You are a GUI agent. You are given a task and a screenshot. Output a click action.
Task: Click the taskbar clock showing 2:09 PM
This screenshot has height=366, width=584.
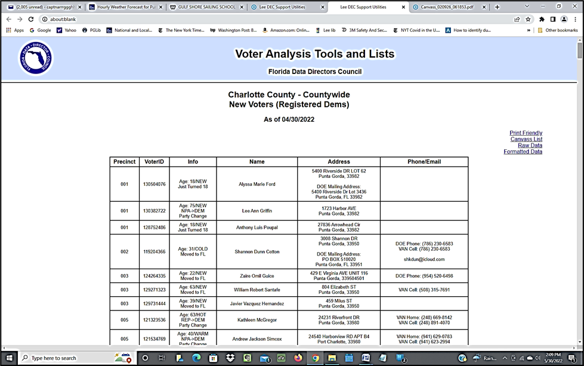[x=553, y=358]
